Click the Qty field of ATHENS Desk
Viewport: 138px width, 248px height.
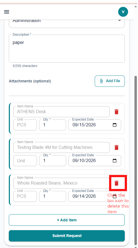tap(53, 125)
